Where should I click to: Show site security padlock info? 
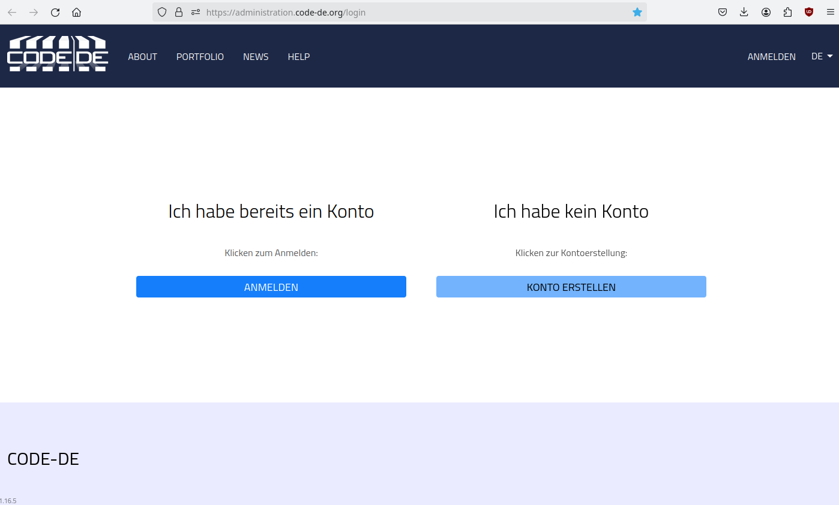(179, 12)
